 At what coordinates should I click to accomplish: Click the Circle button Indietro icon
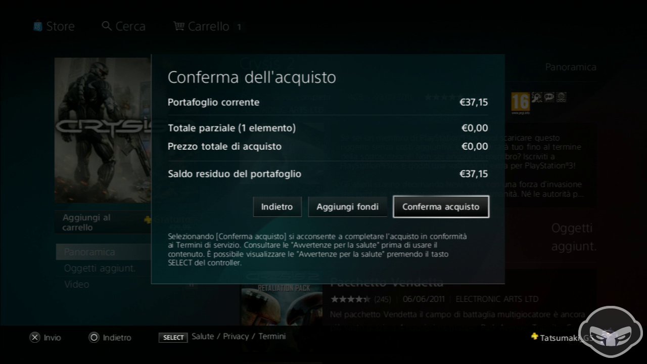[x=94, y=338]
